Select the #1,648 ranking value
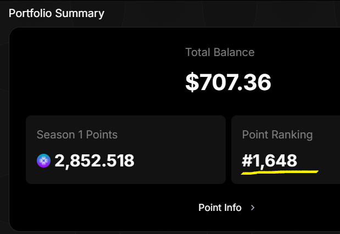 (269, 161)
